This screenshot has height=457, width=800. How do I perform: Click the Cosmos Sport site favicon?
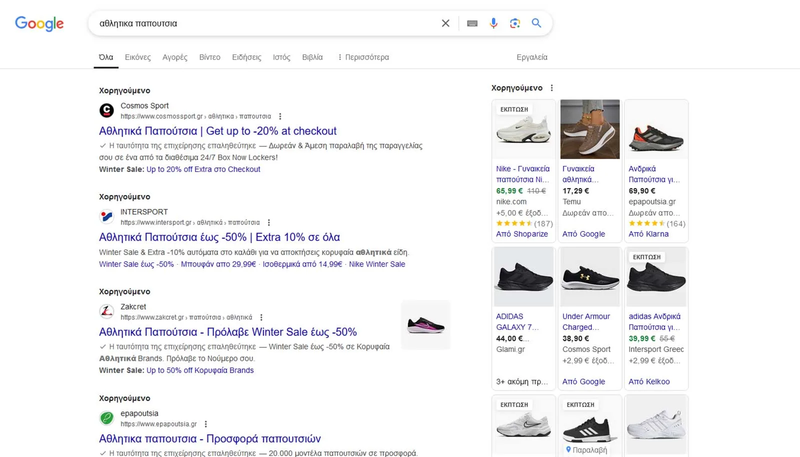click(x=106, y=110)
